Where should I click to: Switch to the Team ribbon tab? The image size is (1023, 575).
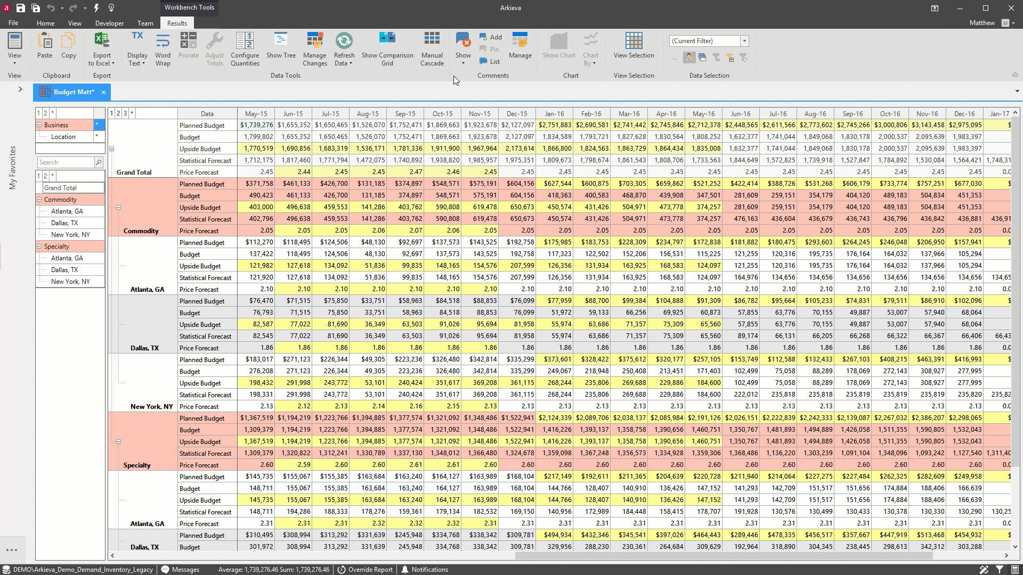[145, 23]
